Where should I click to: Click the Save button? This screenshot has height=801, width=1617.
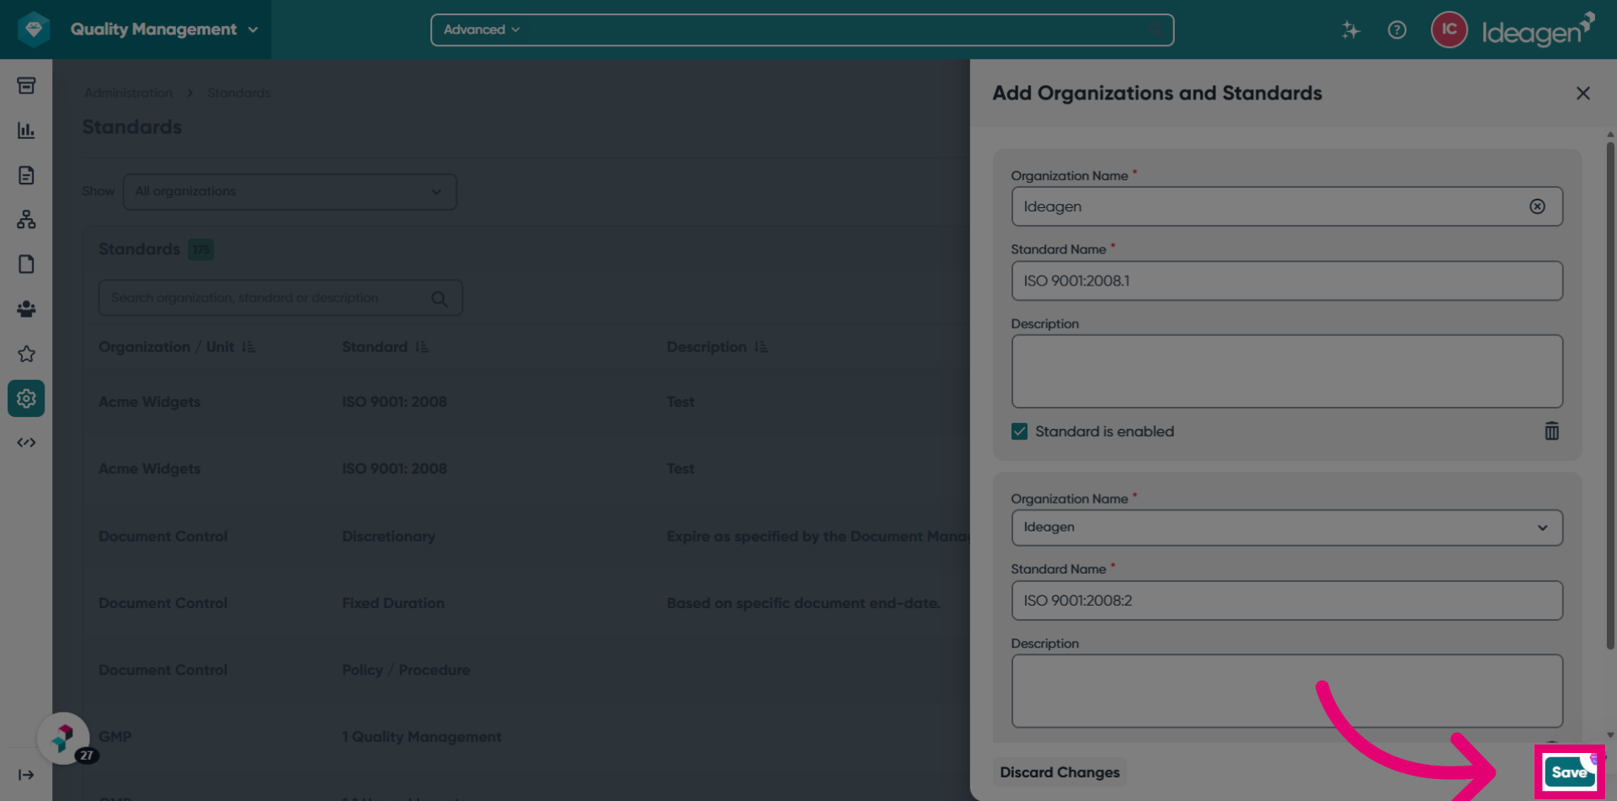1569,772
